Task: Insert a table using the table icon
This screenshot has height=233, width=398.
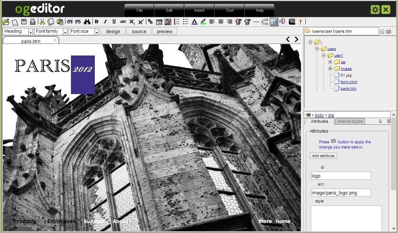Action: pyautogui.click(x=159, y=21)
